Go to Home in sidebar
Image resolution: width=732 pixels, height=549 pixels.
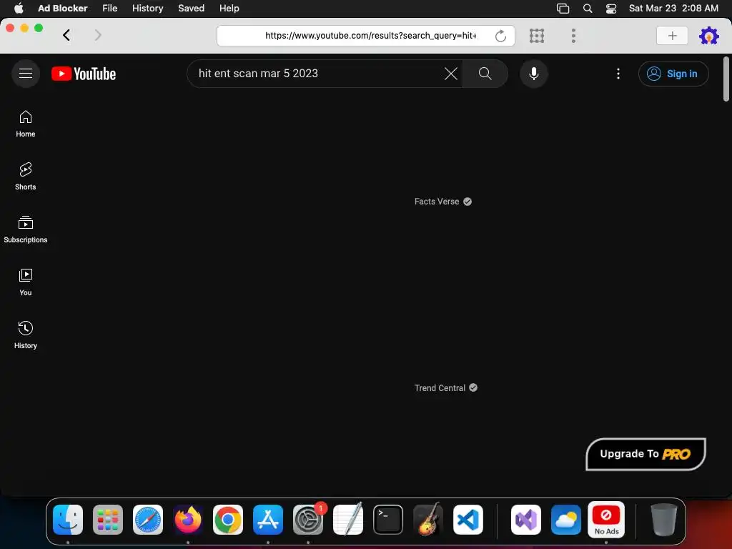26,124
